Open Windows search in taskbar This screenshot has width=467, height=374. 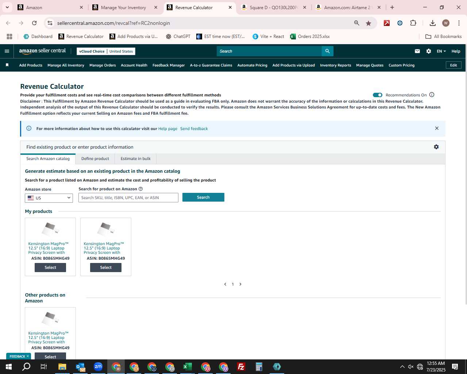[26, 367]
